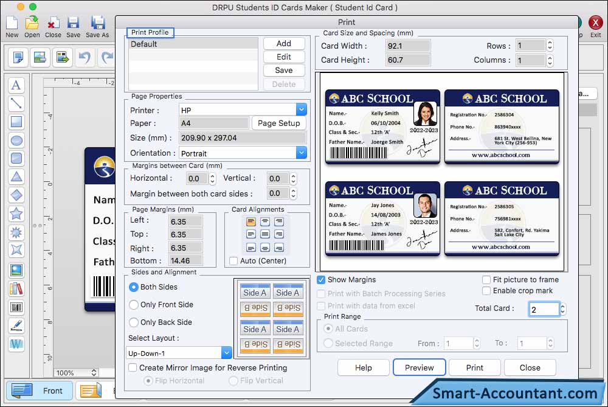Select the Rounded Rectangle tool
Image resolution: width=608 pixels, height=407 pixels.
(x=16, y=158)
